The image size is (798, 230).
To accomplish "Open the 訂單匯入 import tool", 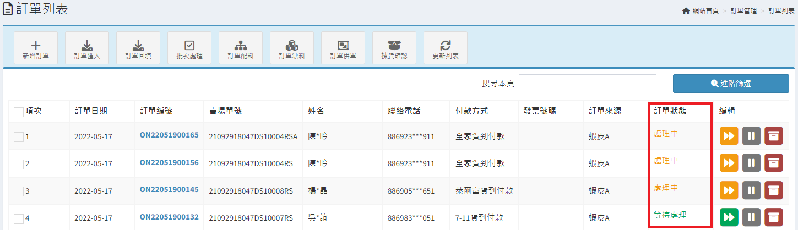I will click(x=86, y=48).
